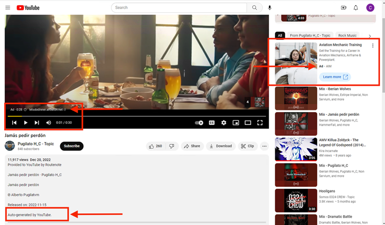
Task: Toggle theater mode view
Action: [x=248, y=122]
